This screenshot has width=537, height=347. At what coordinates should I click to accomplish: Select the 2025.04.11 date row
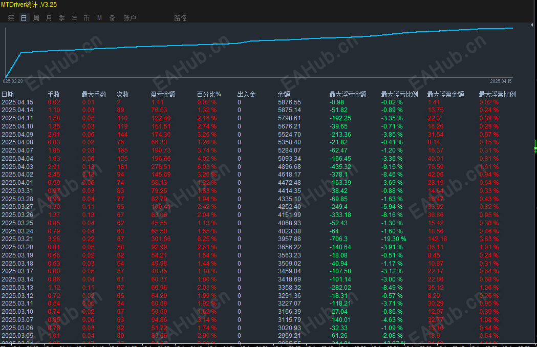pos(17,118)
